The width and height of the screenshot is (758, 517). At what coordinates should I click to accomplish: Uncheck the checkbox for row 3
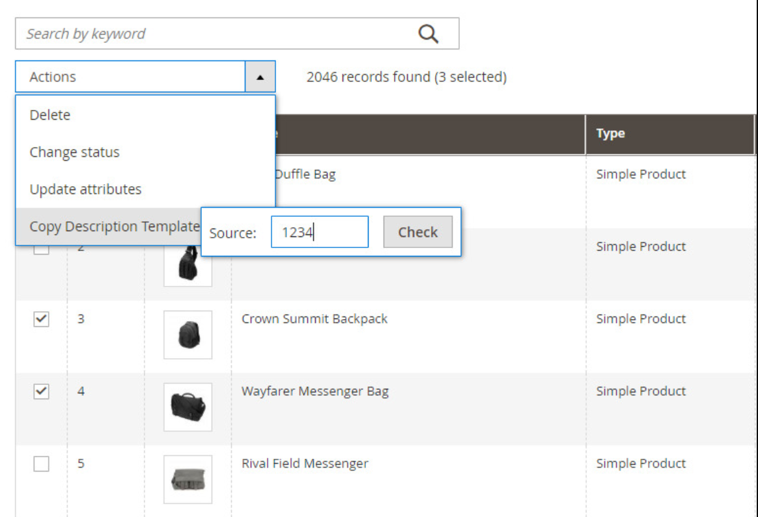pyautogui.click(x=41, y=320)
